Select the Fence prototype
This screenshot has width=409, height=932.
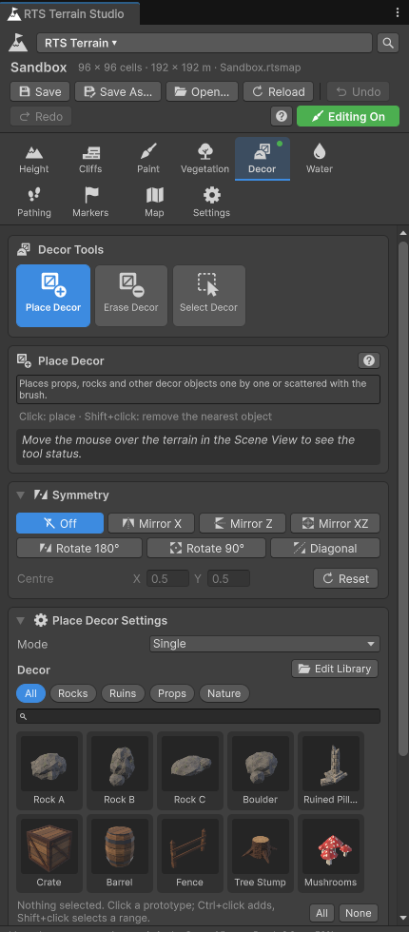click(x=189, y=853)
